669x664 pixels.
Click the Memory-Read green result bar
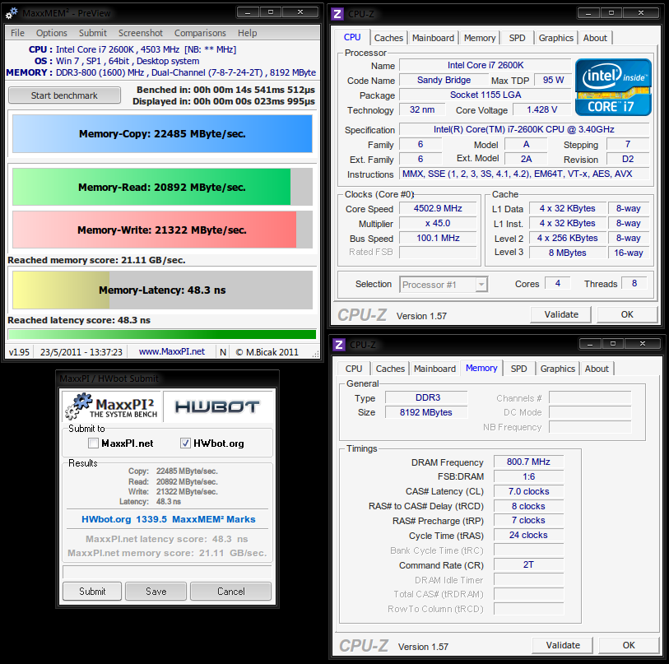tap(162, 187)
